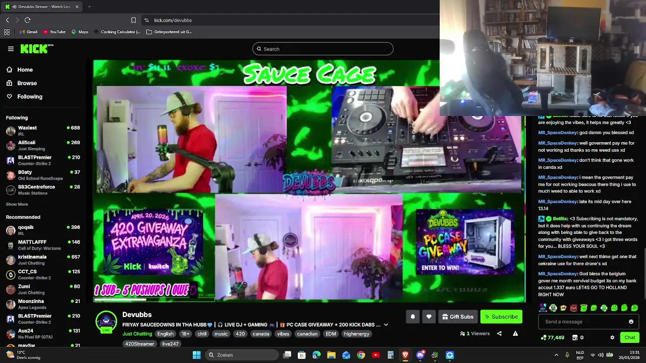
Task: Launch Discord from the taskbar
Action: (x=420, y=355)
